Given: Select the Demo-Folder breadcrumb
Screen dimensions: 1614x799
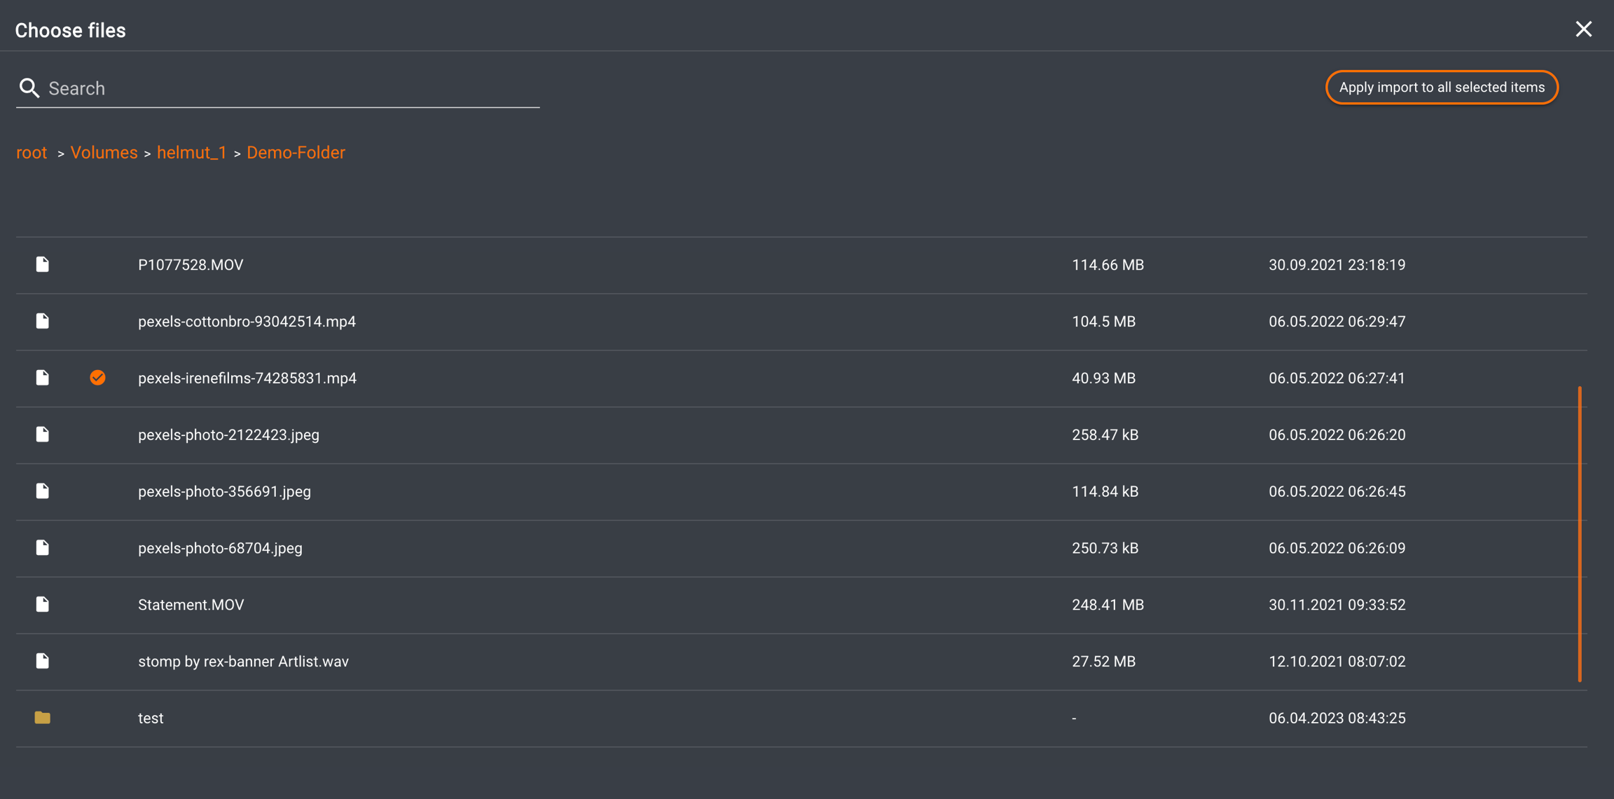Looking at the screenshot, I should pyautogui.click(x=296, y=153).
